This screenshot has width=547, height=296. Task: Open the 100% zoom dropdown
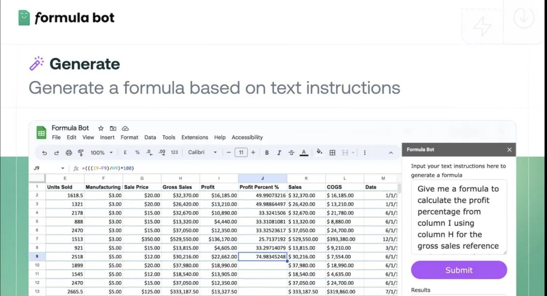101,153
